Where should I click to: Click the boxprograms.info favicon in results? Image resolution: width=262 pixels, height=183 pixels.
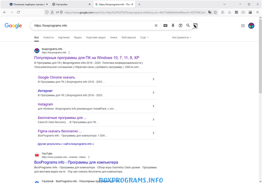coord(37,51)
